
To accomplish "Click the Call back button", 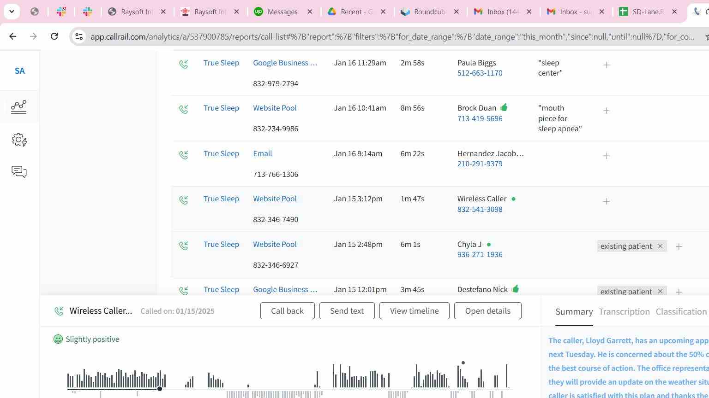I will click(x=287, y=311).
